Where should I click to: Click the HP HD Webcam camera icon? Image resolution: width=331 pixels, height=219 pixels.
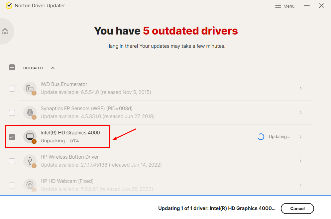click(30, 185)
